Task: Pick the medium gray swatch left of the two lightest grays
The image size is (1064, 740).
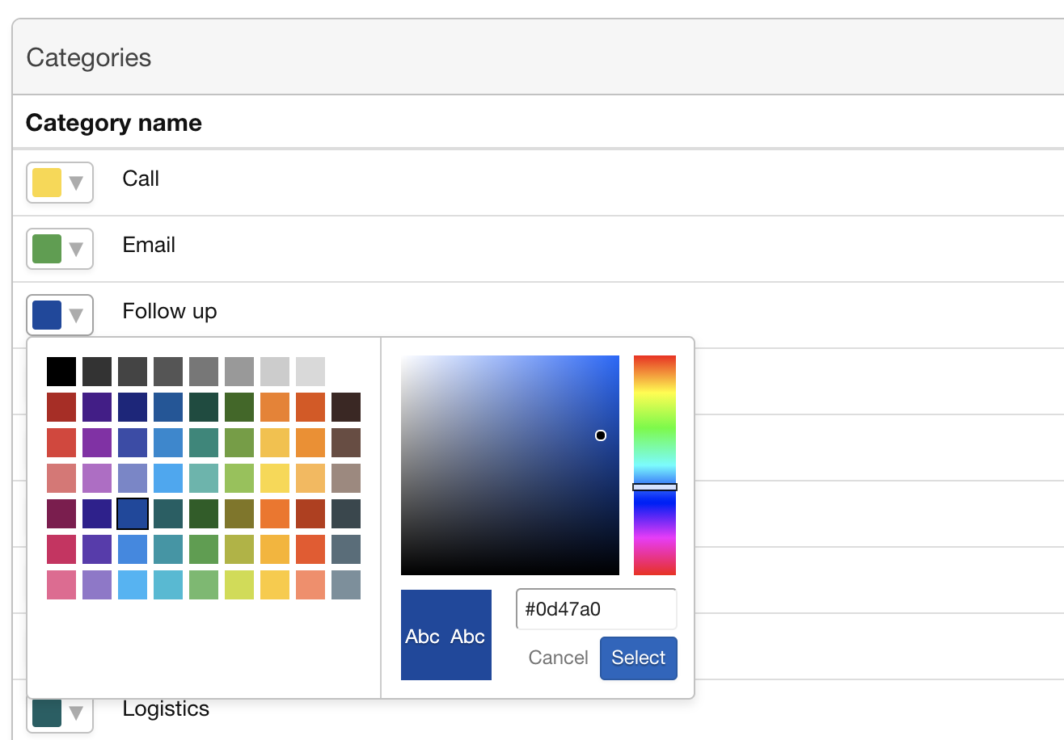Action: tap(239, 372)
